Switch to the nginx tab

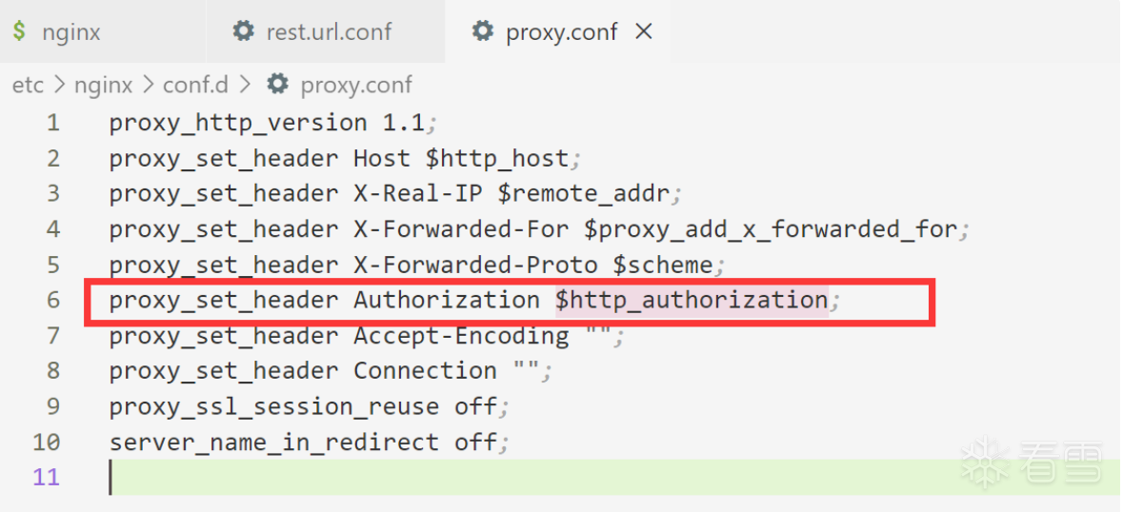coord(103,31)
